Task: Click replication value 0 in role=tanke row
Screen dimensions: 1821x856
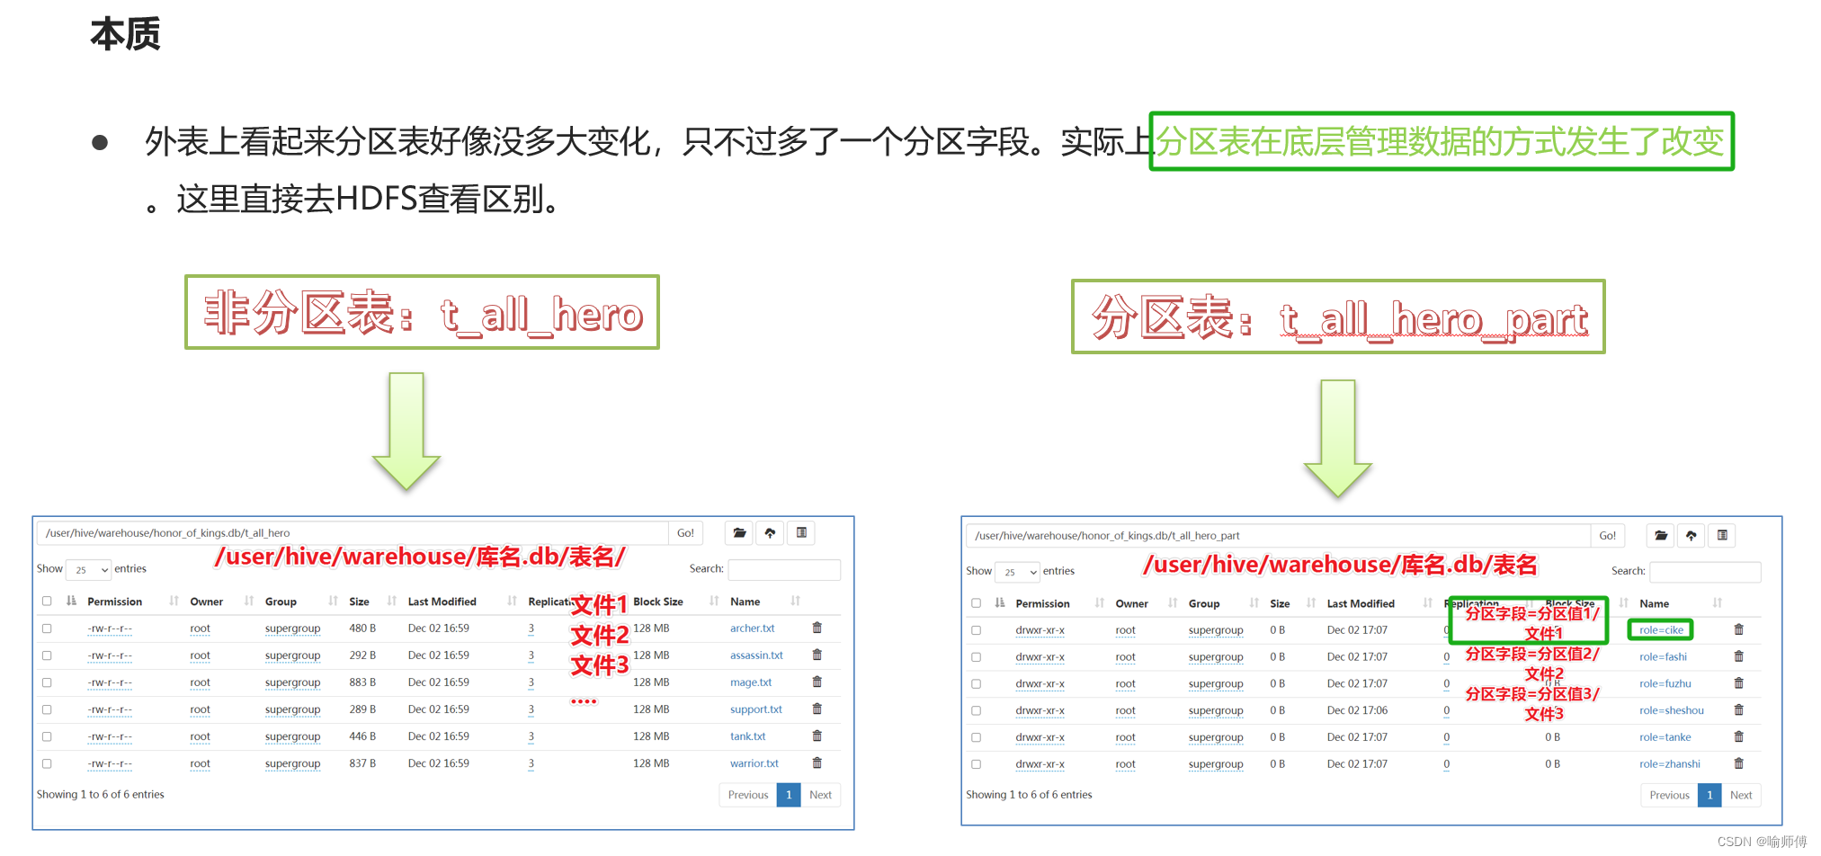Action: point(1446,737)
